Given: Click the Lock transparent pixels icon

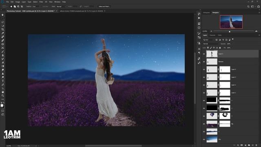Looking at the screenshot, I should click(208, 48).
